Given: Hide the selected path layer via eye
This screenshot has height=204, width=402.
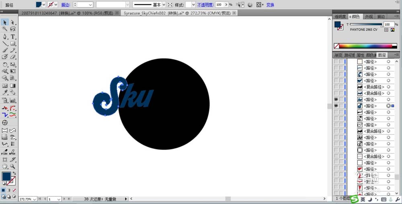Looking at the screenshot, I should coord(336,106).
